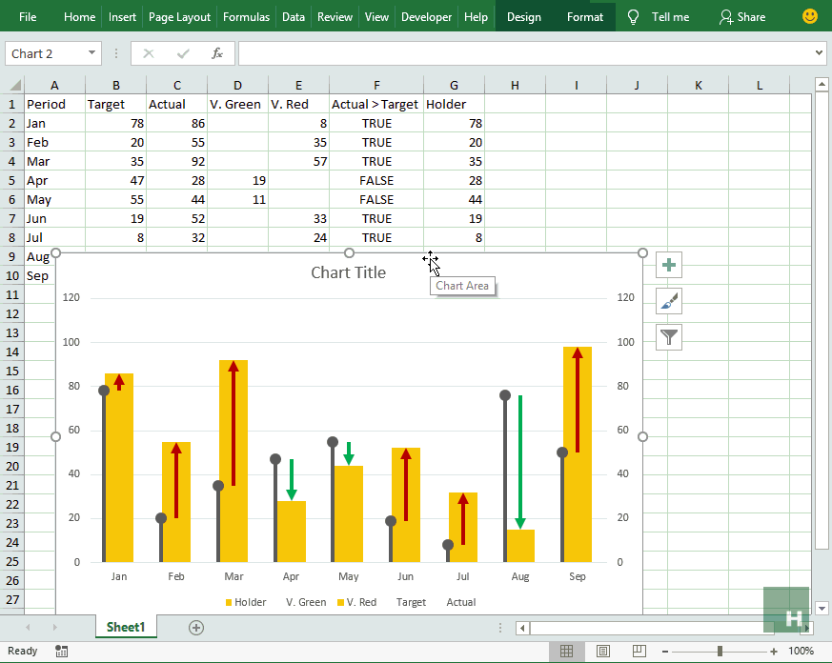Image resolution: width=832 pixels, height=663 pixels.
Task: Click the 100% zoom level button
Action: 801,651
